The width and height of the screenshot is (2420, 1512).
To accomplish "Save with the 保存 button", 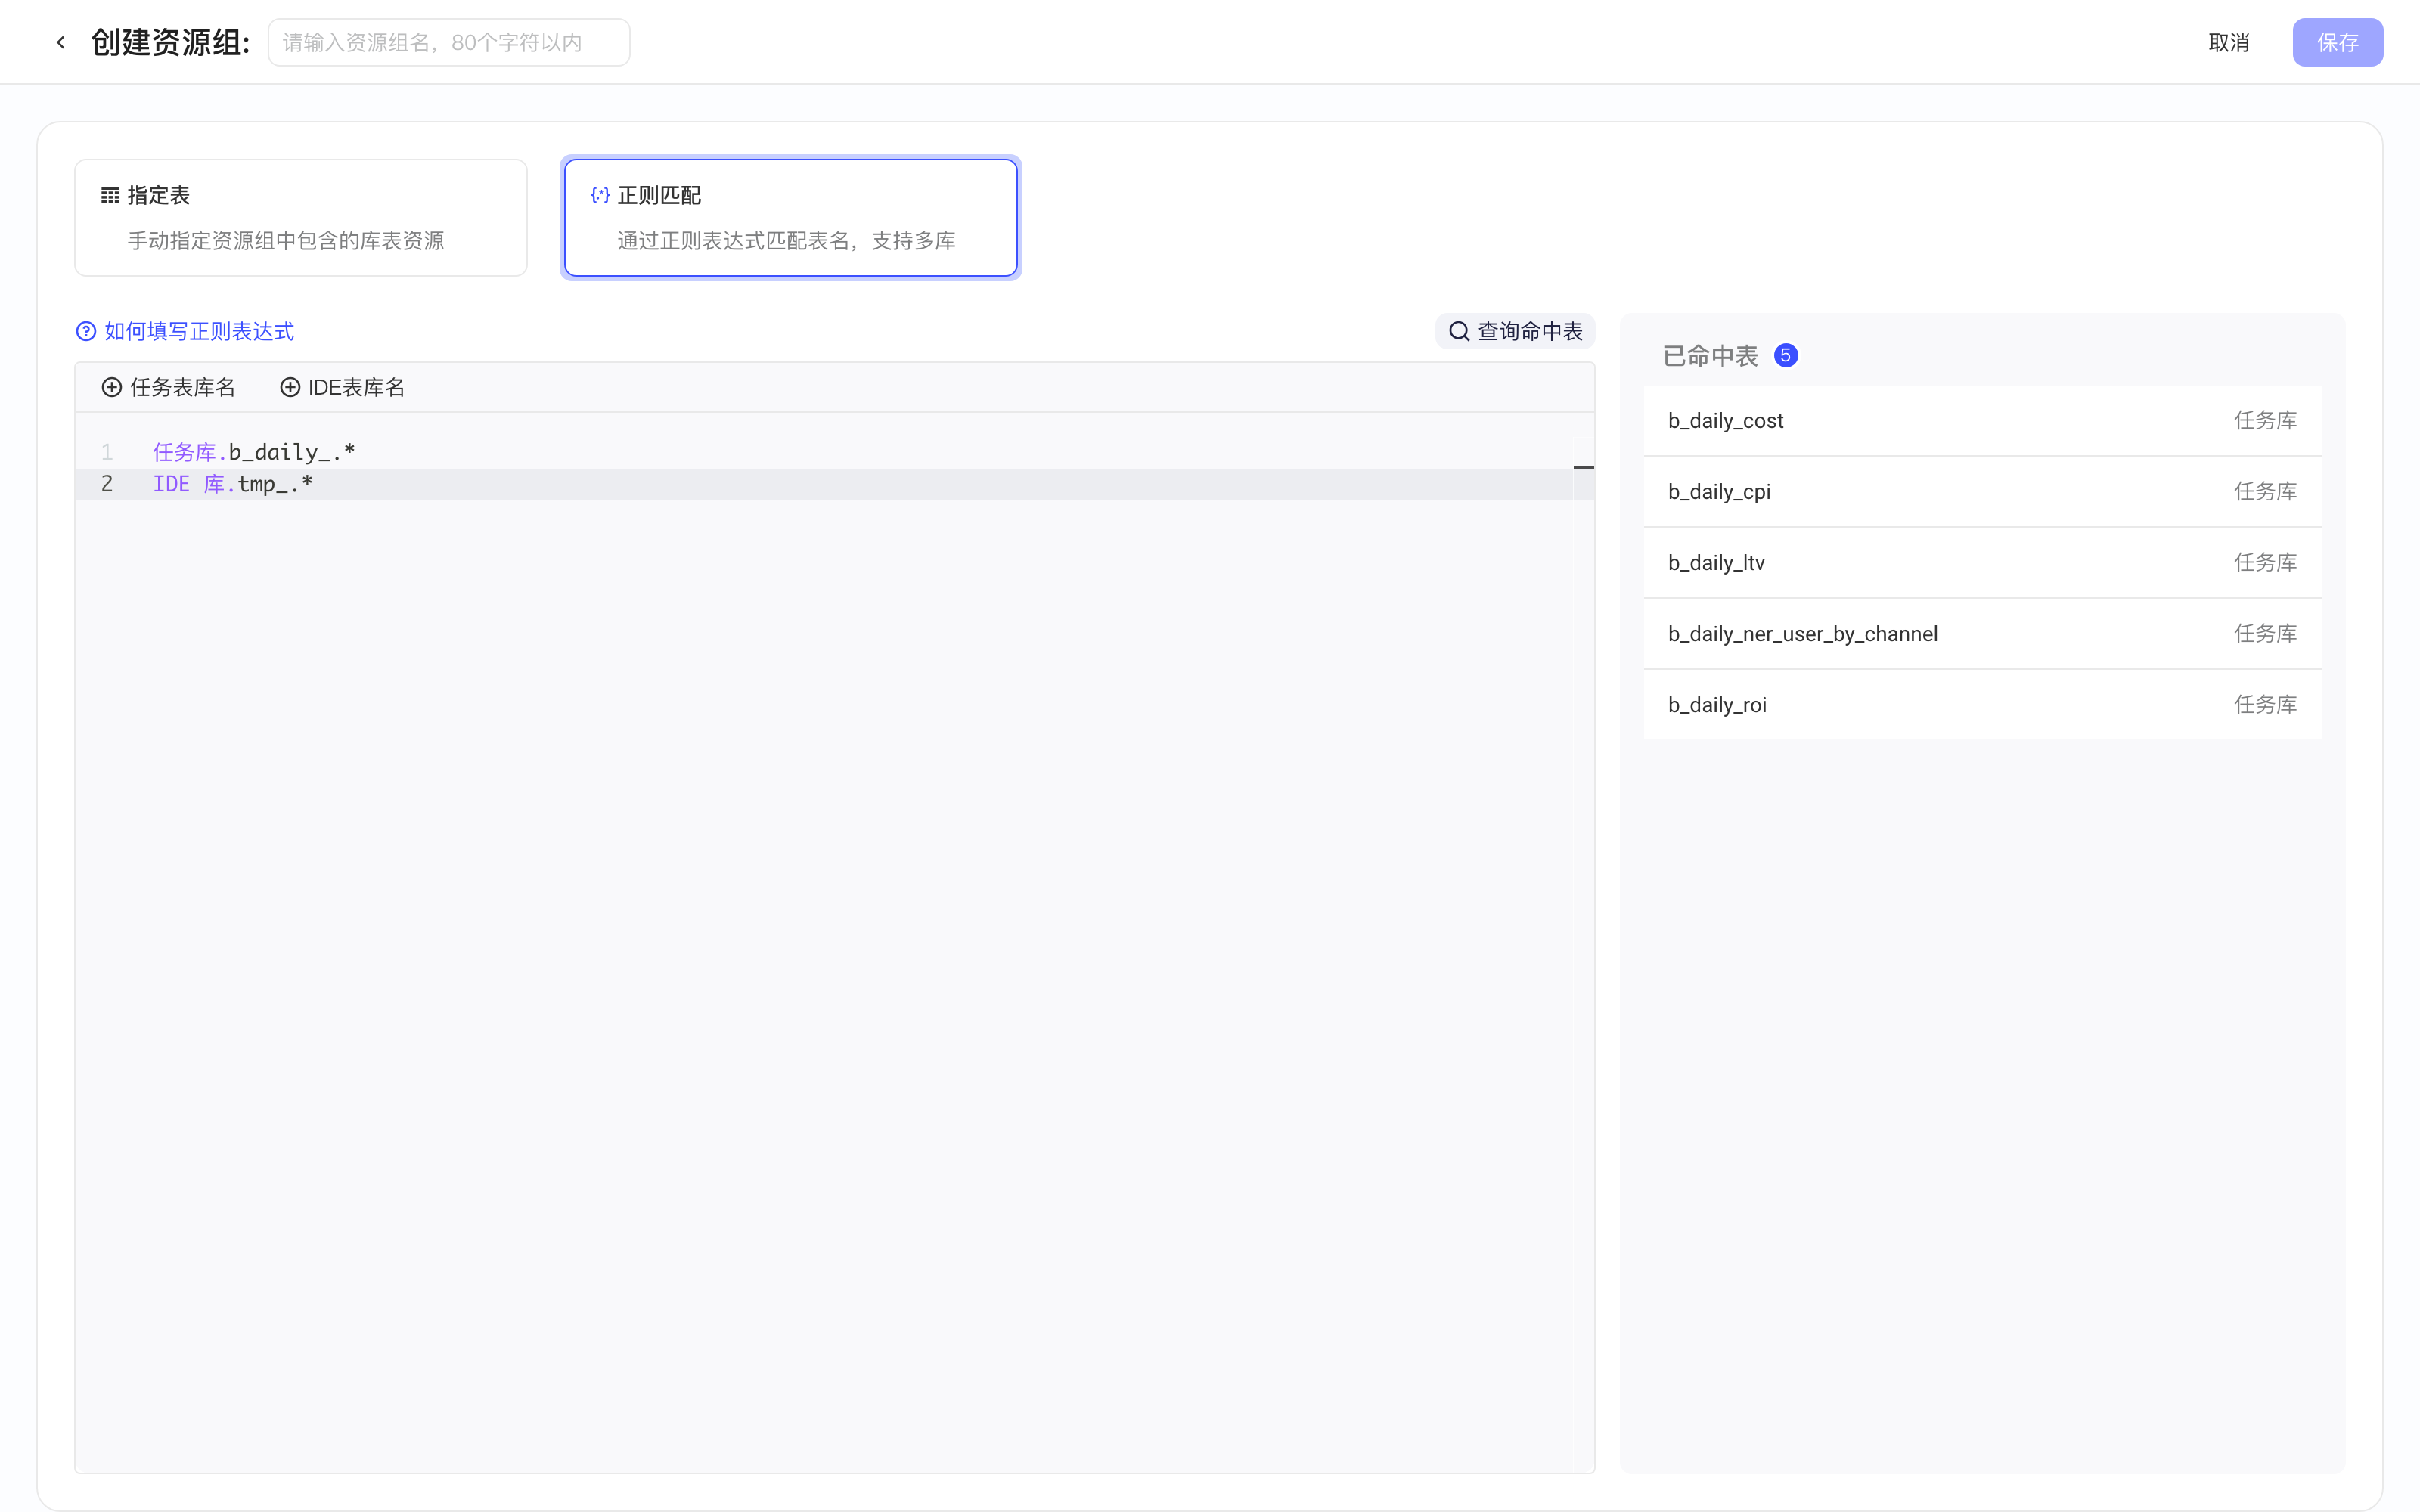I will click(2337, 42).
